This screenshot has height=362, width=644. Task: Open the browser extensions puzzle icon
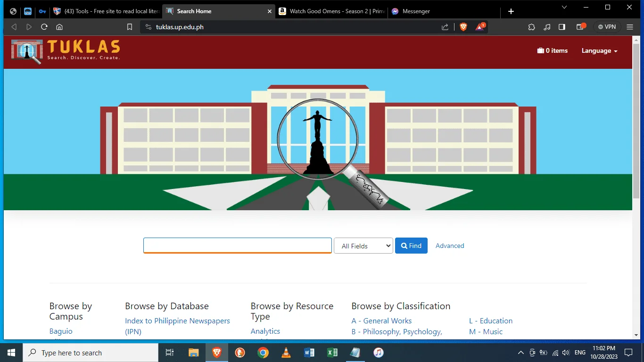pos(532,27)
